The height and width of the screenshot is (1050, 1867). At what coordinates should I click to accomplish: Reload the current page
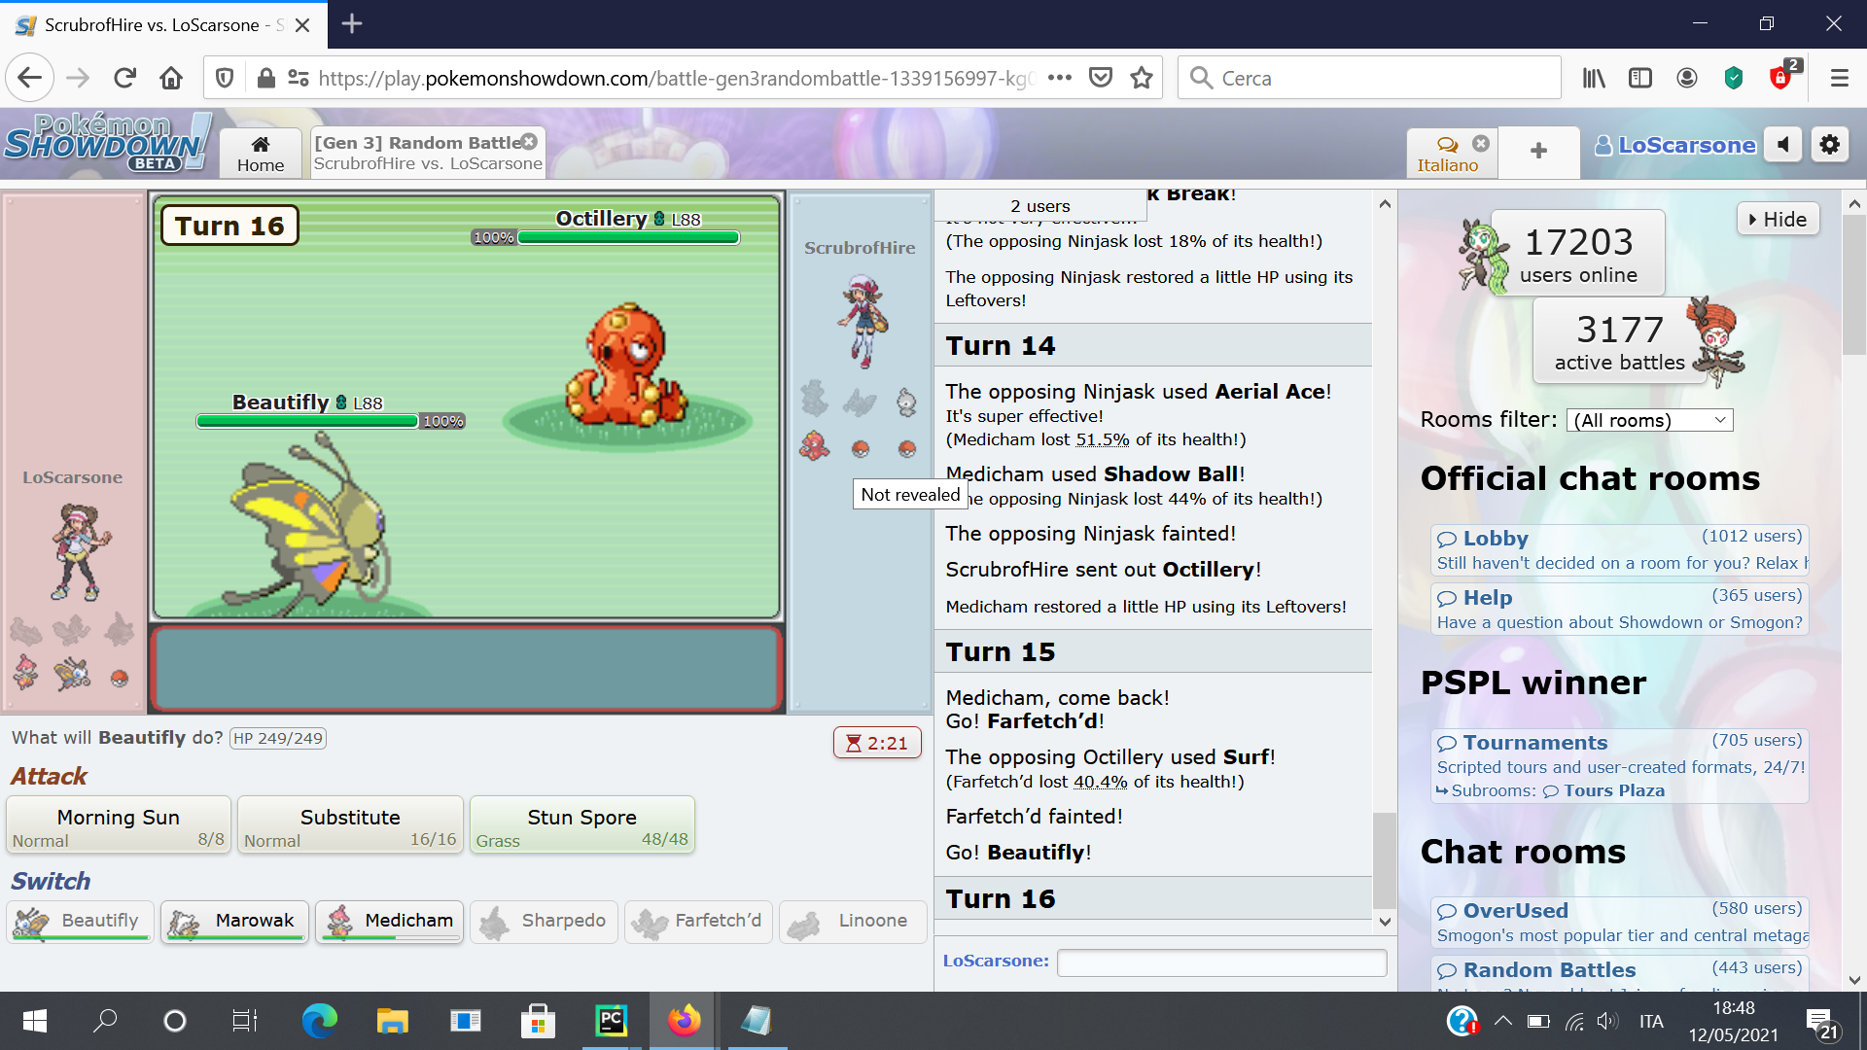pyautogui.click(x=124, y=78)
